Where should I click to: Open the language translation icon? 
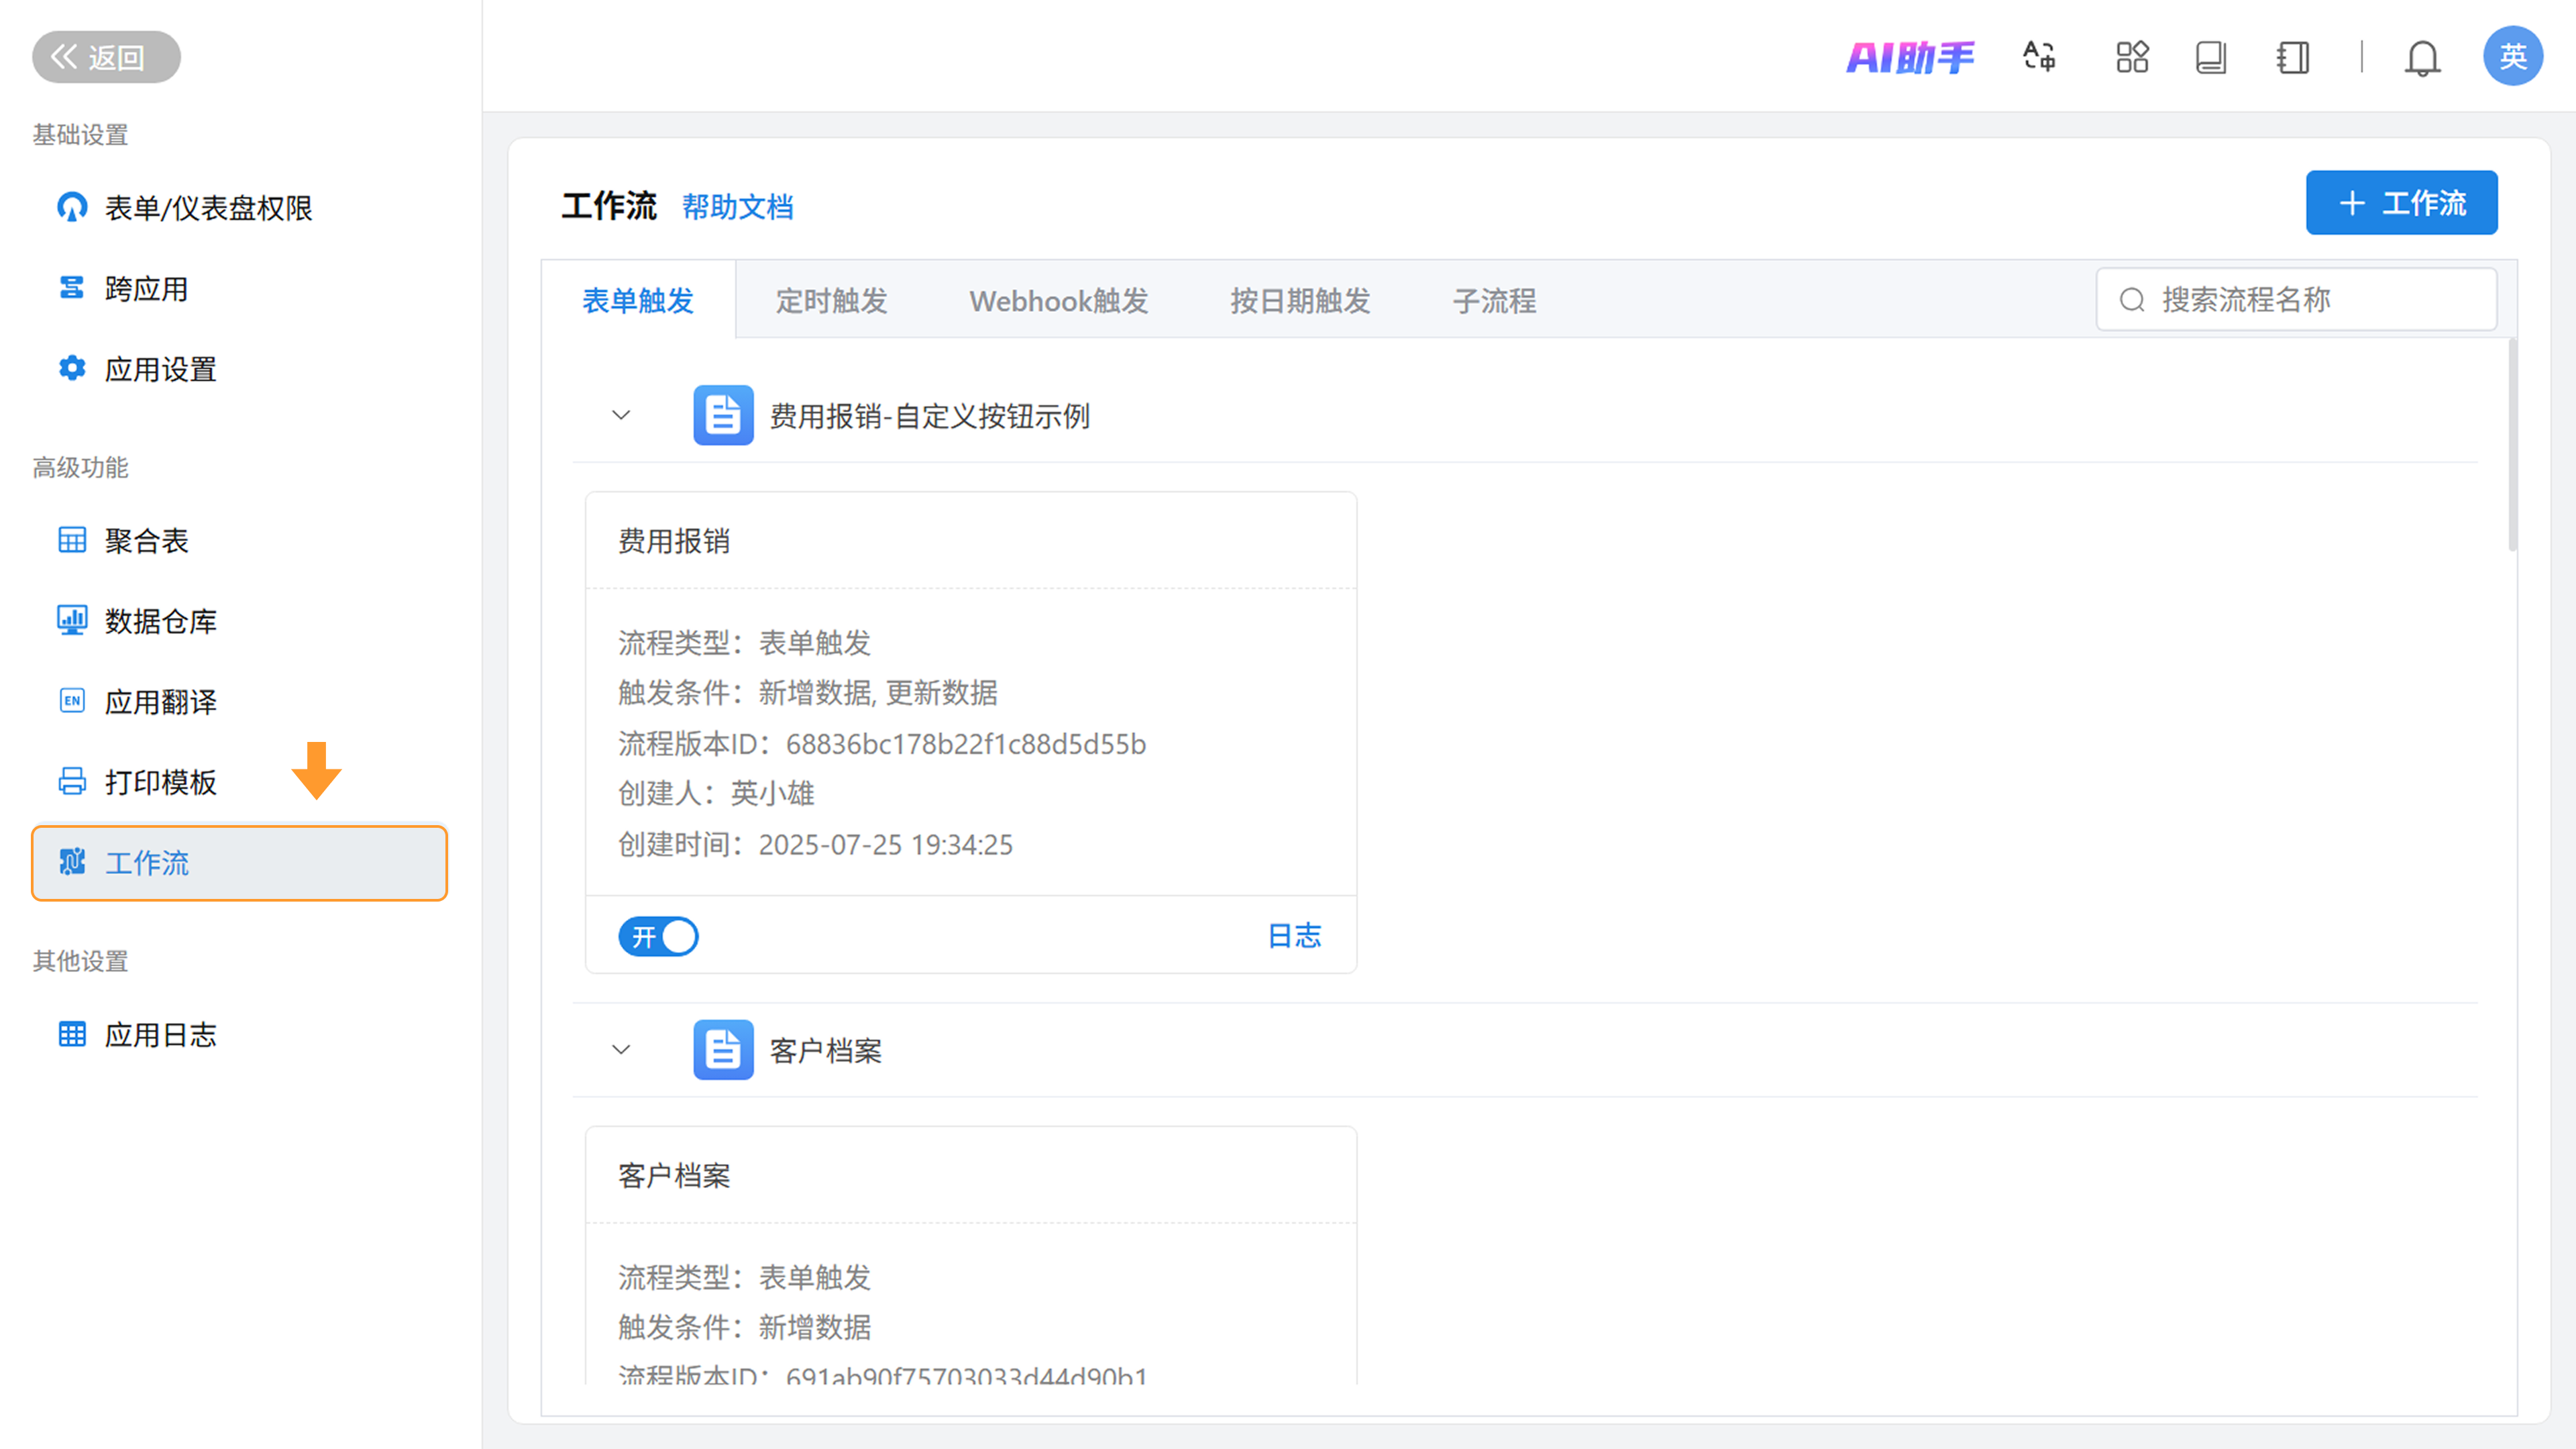[2039, 57]
